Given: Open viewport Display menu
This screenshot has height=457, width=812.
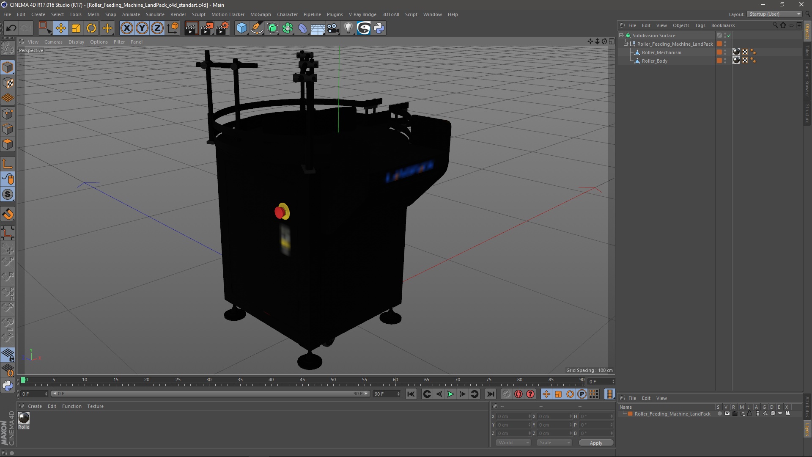Looking at the screenshot, I should click(x=76, y=42).
